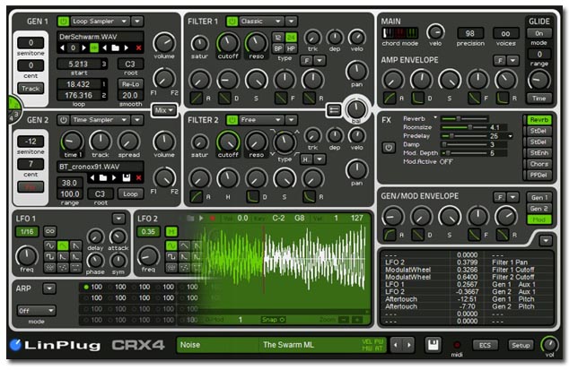Click the ECS button
The height and width of the screenshot is (370, 569).
pyautogui.click(x=485, y=345)
